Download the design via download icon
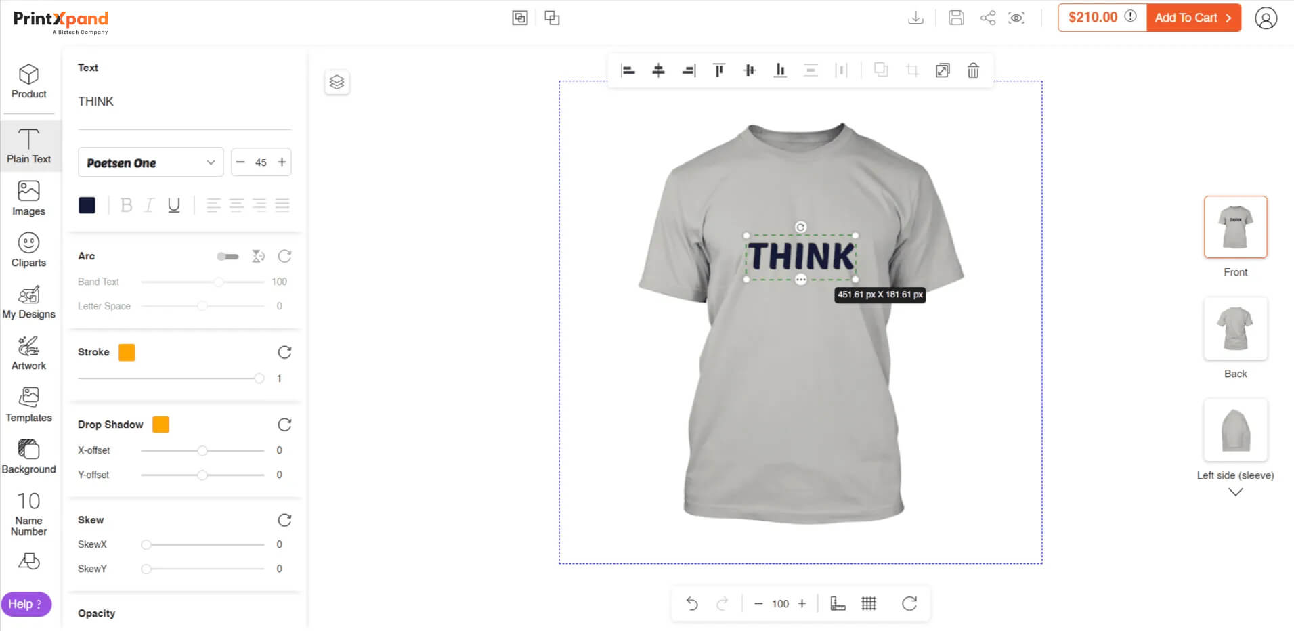 pos(915,18)
